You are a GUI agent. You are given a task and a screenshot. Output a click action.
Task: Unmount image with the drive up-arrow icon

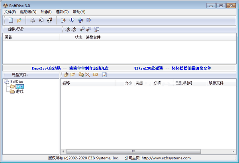pyautogui.click(x=74, y=29)
